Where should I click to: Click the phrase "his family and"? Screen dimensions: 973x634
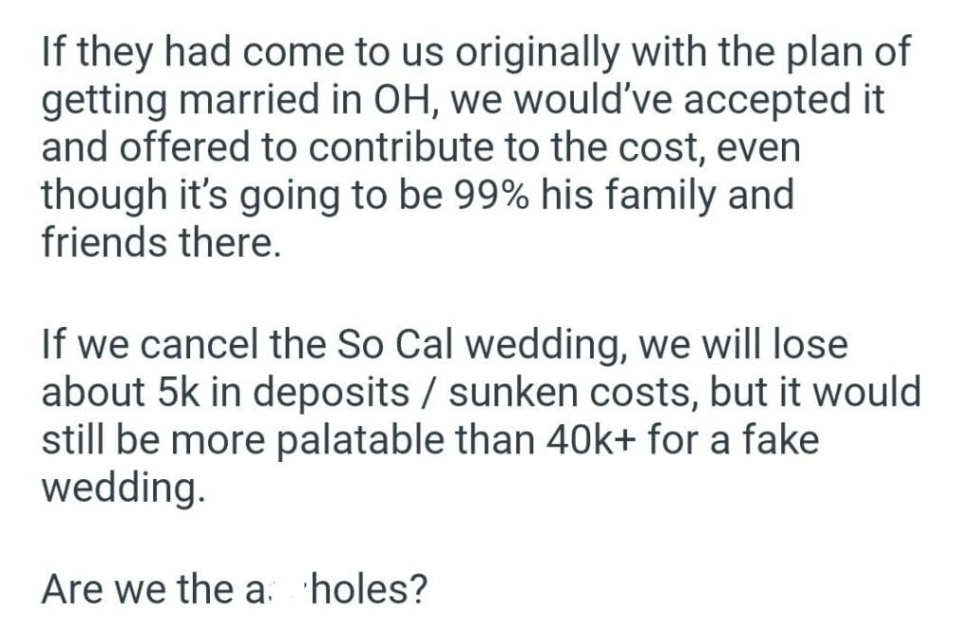click(676, 195)
